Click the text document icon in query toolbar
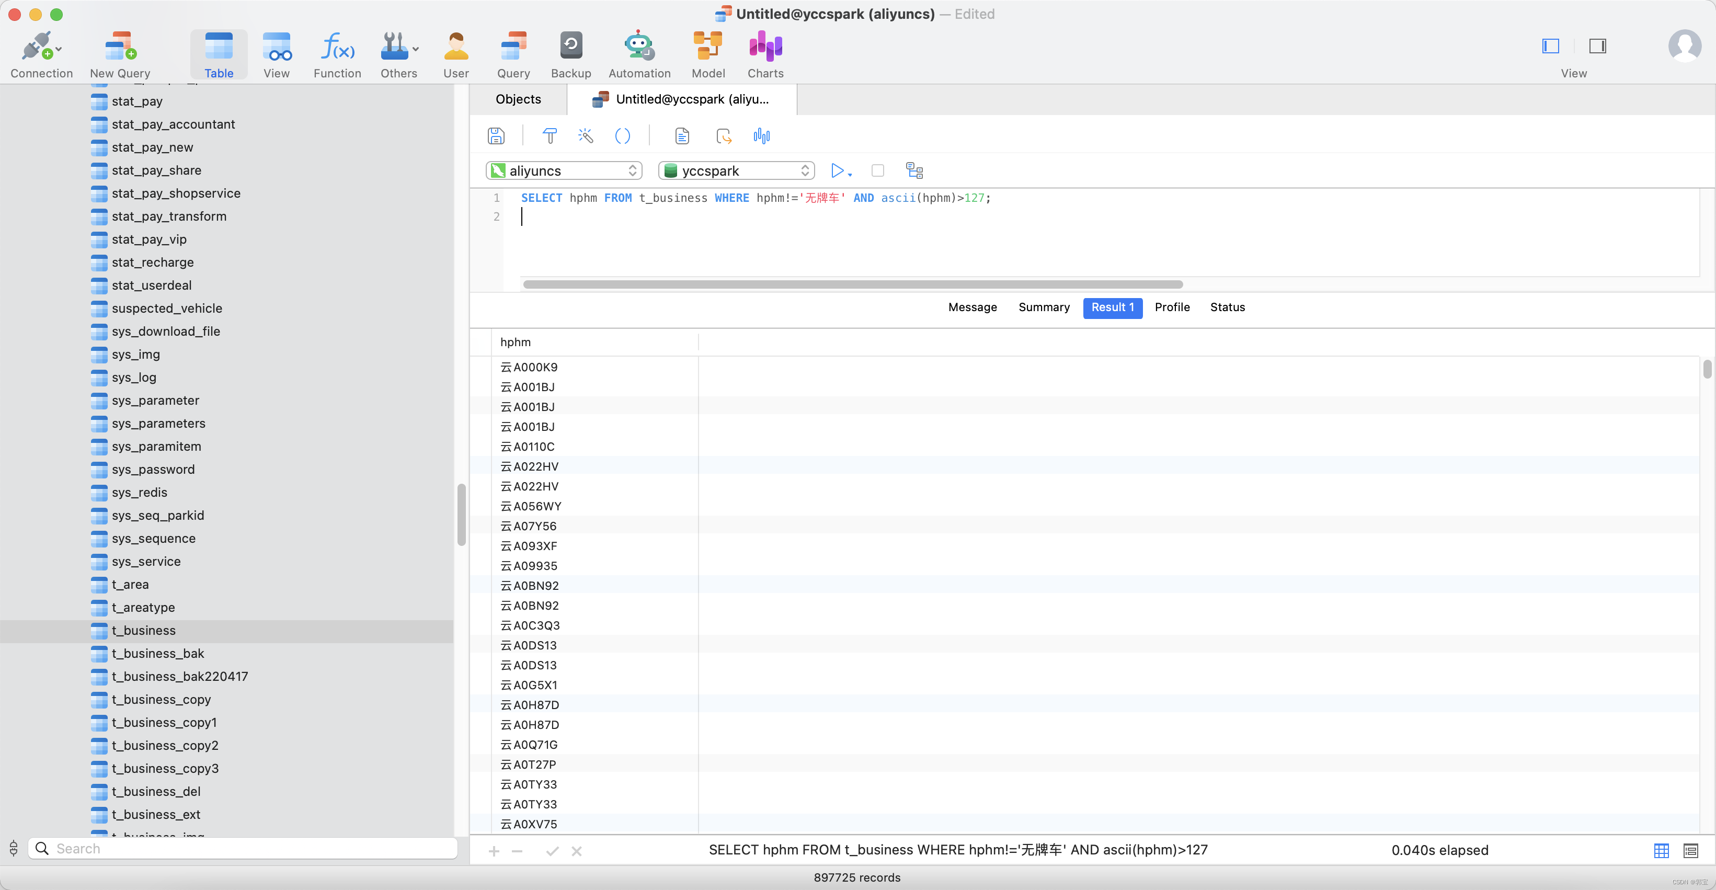The height and width of the screenshot is (890, 1716). pos(682,136)
